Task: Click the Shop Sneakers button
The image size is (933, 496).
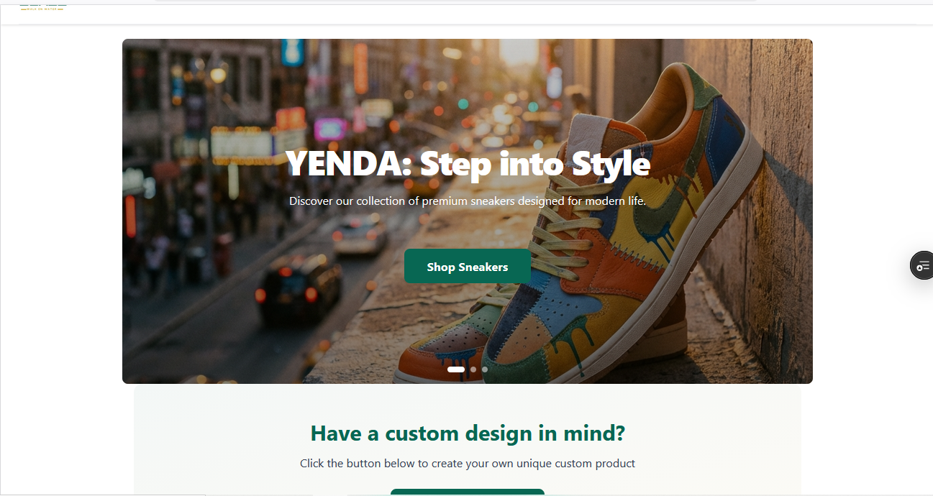Action: click(x=467, y=266)
